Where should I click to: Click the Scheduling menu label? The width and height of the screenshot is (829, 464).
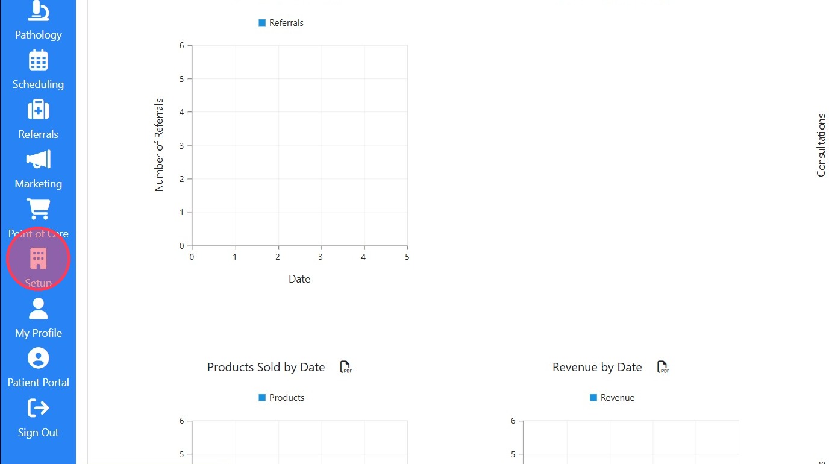click(39, 84)
